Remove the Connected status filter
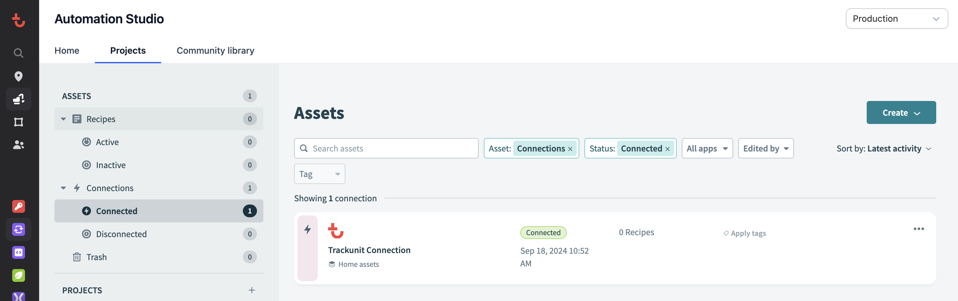958x301 pixels. pyautogui.click(x=667, y=149)
